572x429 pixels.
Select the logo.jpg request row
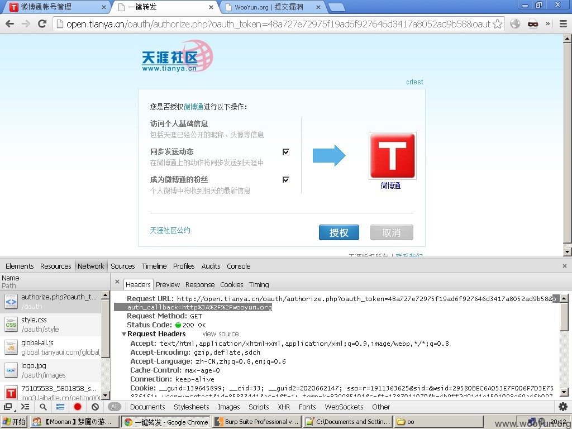click(51, 370)
